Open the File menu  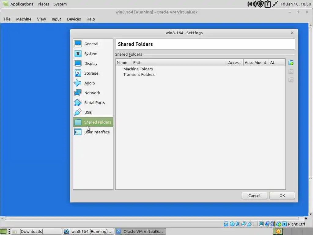[x=7, y=19]
